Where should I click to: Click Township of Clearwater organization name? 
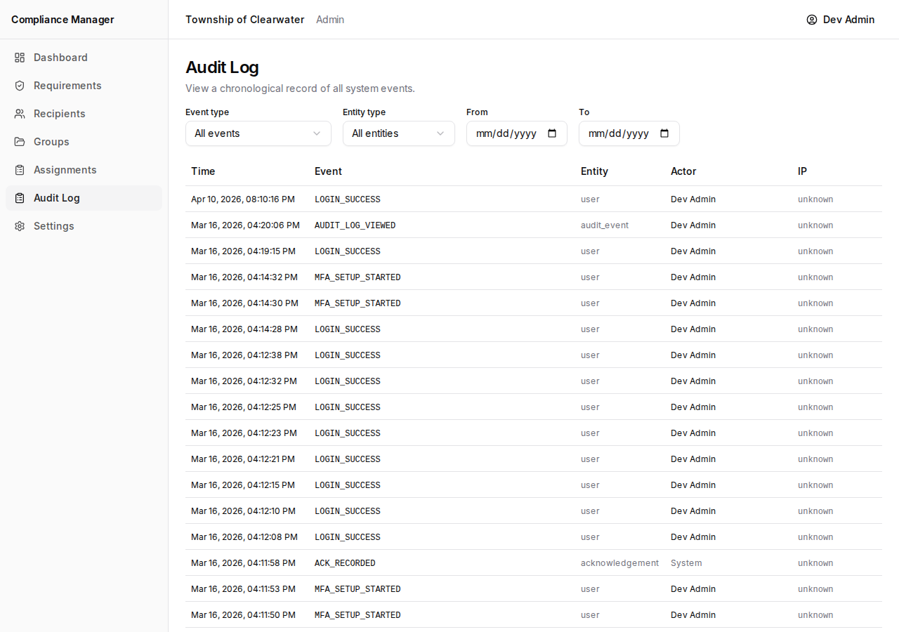[x=245, y=20]
